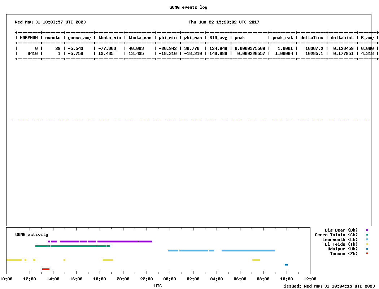Click phi_max value 30.778

pos(192,48)
